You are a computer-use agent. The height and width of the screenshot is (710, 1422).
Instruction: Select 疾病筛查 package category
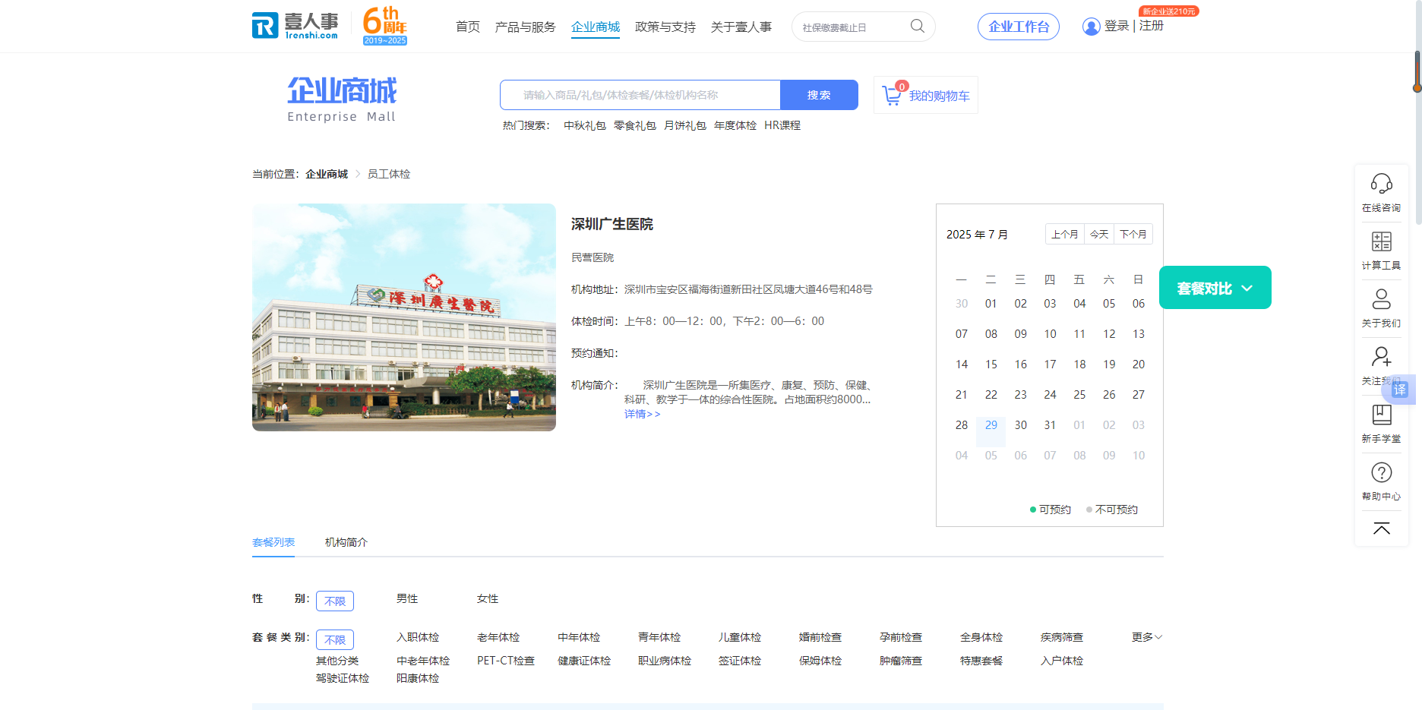point(1062,638)
